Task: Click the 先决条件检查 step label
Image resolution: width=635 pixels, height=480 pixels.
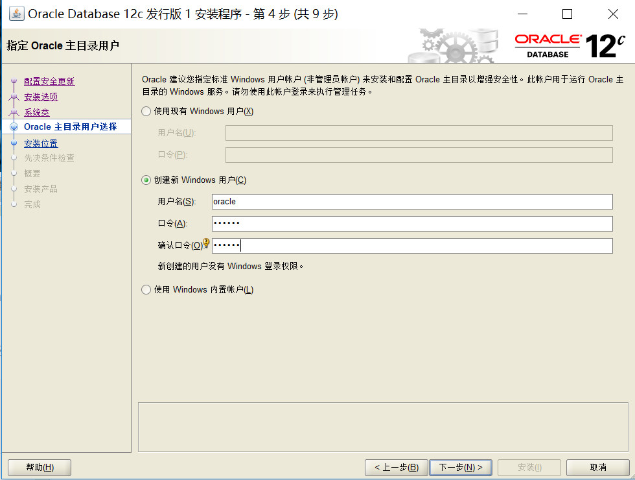Action: click(49, 158)
